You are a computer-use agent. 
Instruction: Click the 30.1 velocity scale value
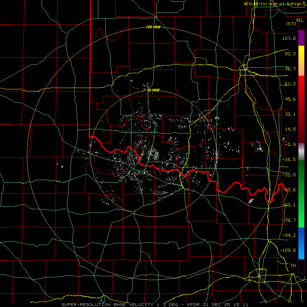pos(290,114)
